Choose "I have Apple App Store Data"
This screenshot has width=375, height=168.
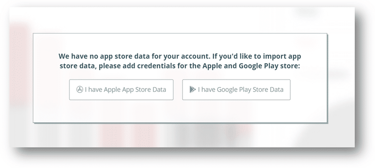coord(121,89)
